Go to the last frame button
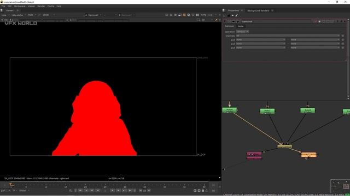The width and height of the screenshot is (350, 196). click(x=130, y=191)
